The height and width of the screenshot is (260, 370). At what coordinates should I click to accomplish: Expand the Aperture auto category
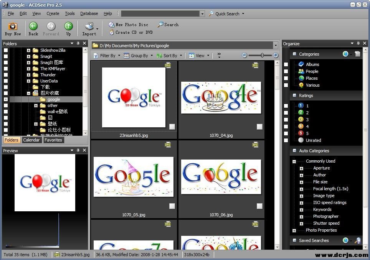click(x=301, y=168)
